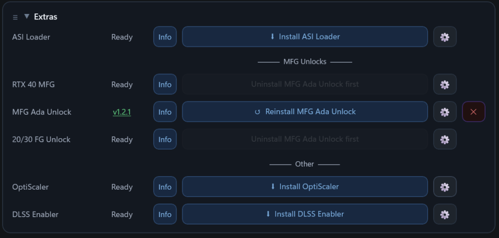This screenshot has height=238, width=499.
Task: Show Info for 20/30 FG Unlock
Action: [165, 139]
